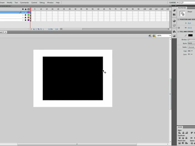The image size is (195, 146).
Task: Open the Control menu
Action: (x=34, y=2)
